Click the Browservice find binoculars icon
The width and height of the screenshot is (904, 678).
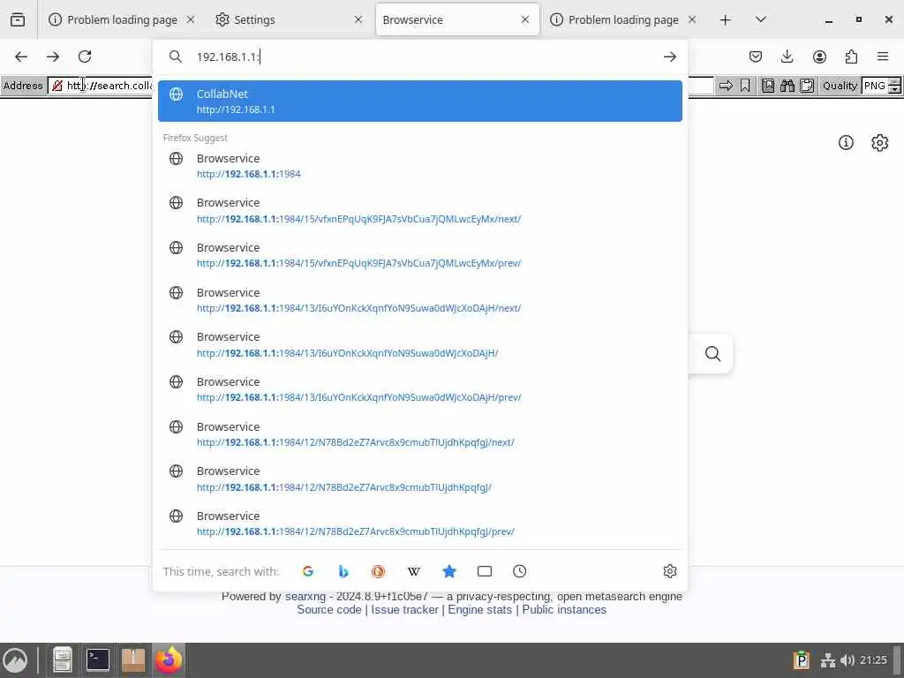787,86
